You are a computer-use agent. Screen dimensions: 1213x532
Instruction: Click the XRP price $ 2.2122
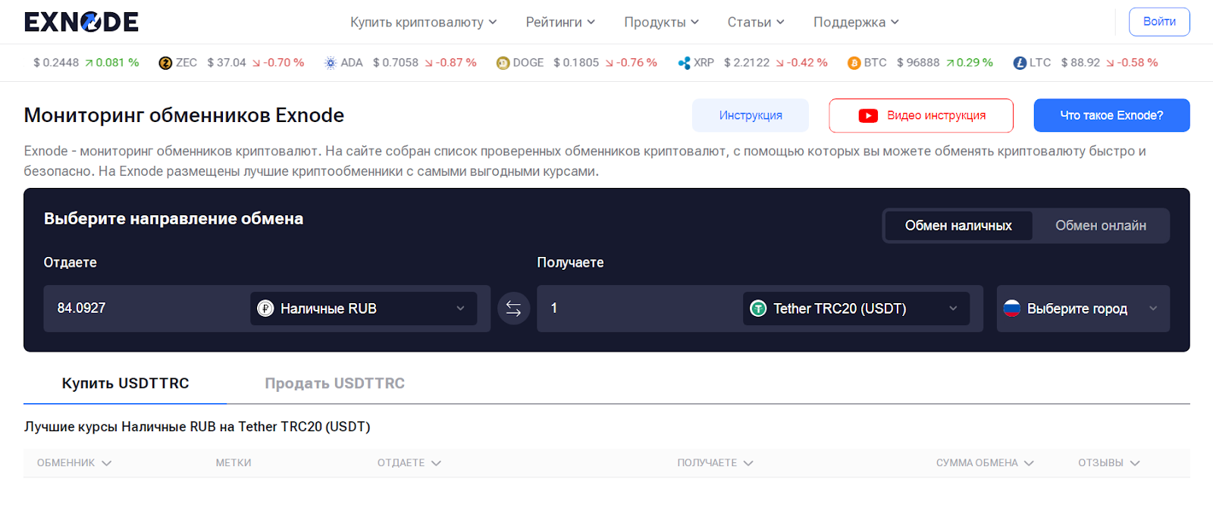tap(747, 63)
